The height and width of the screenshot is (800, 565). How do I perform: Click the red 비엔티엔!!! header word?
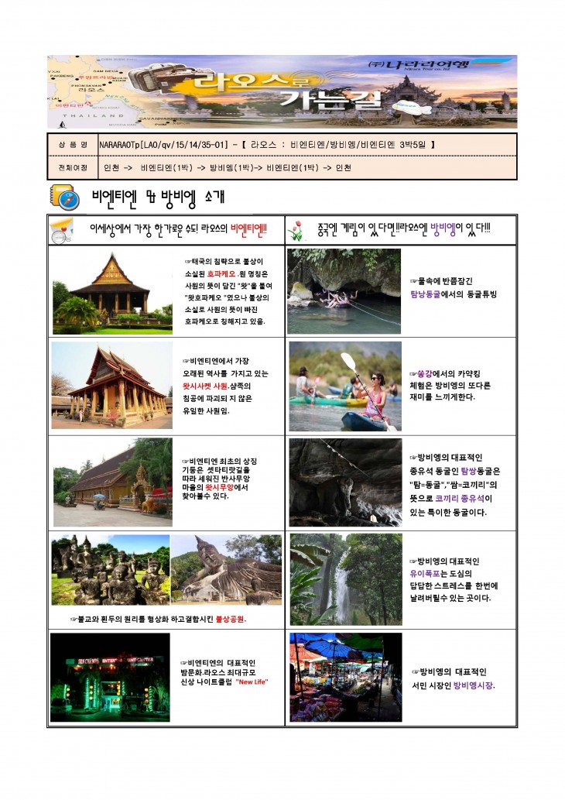click(249, 228)
